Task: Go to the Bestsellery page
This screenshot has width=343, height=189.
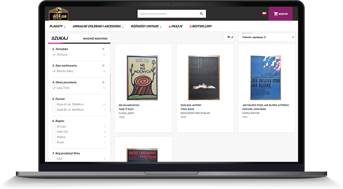Action: (x=201, y=27)
